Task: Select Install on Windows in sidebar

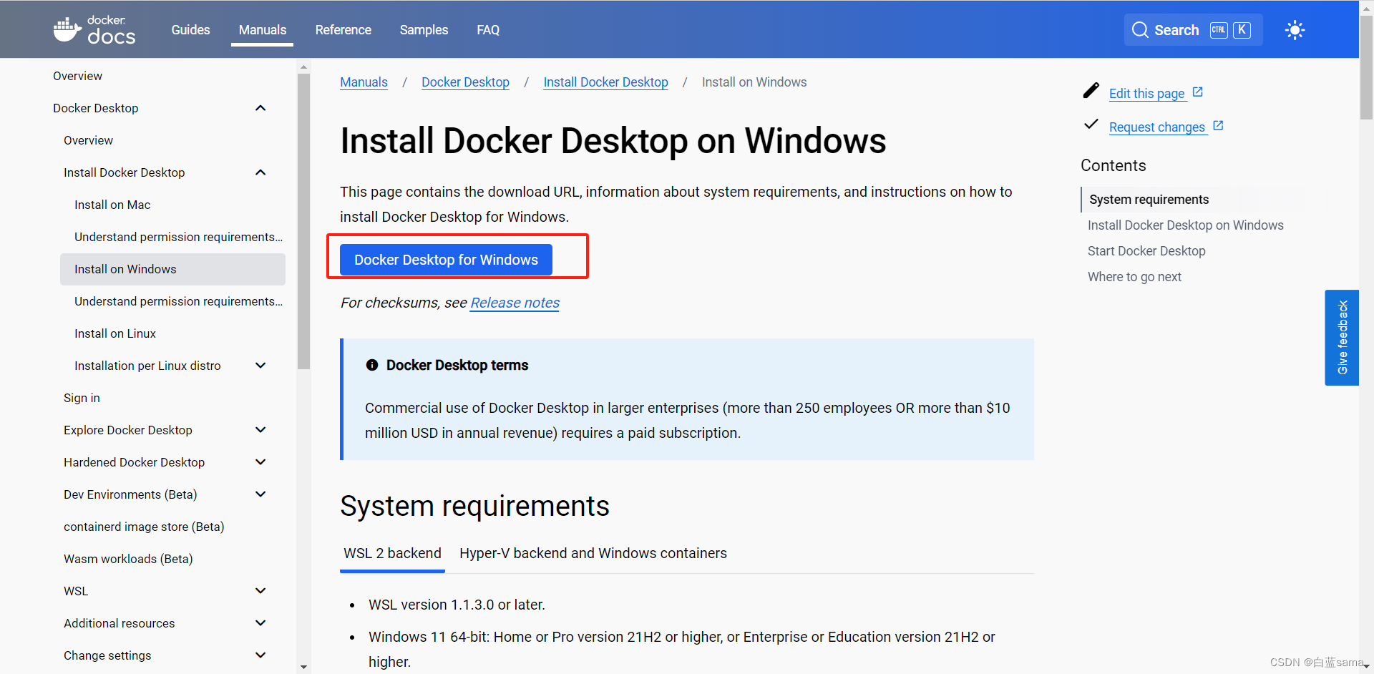Action: (x=172, y=269)
